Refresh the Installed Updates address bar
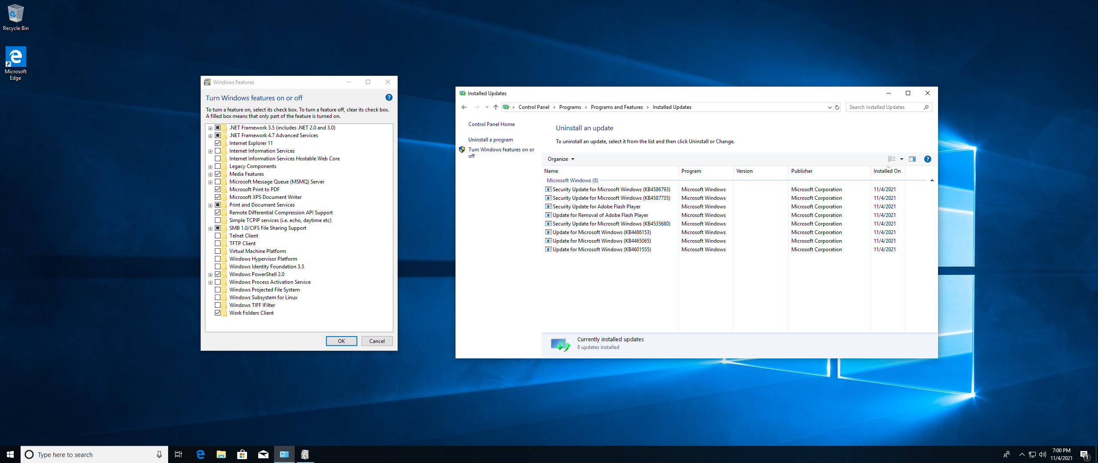1098x463 pixels. tap(837, 107)
